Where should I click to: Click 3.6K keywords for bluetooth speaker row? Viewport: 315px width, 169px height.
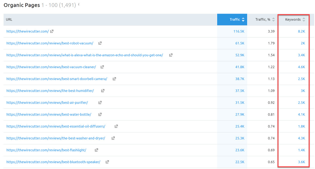301,162
